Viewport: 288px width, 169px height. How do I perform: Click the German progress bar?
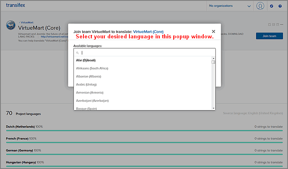pos(144,154)
